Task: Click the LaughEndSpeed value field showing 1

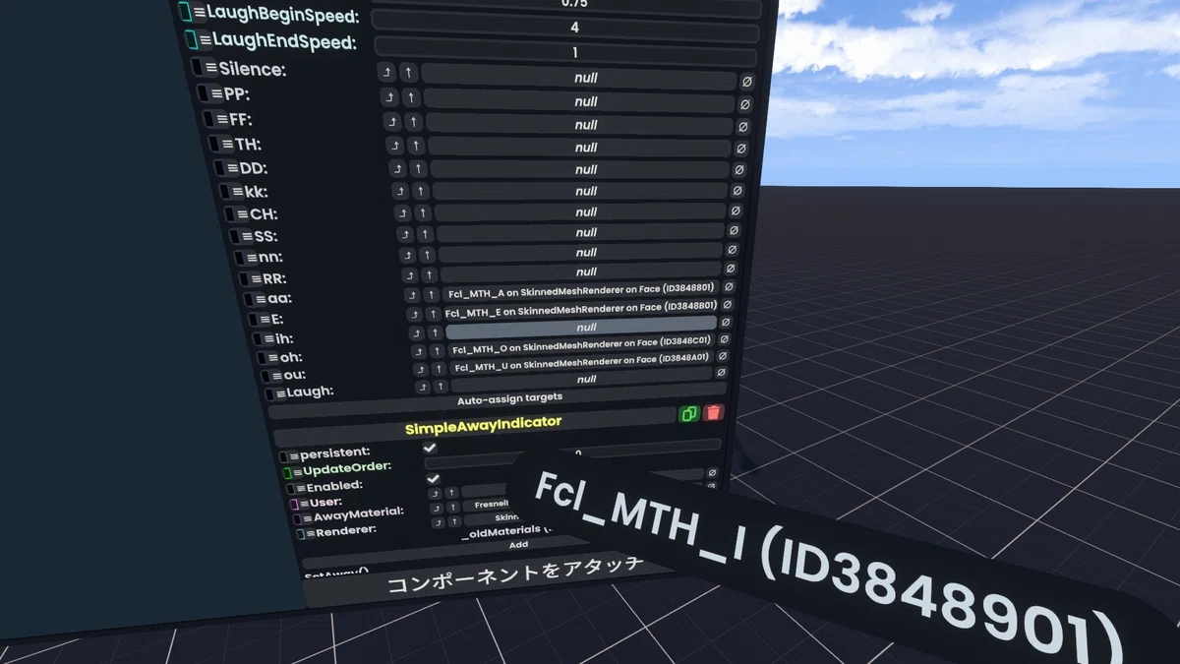Action: point(567,52)
